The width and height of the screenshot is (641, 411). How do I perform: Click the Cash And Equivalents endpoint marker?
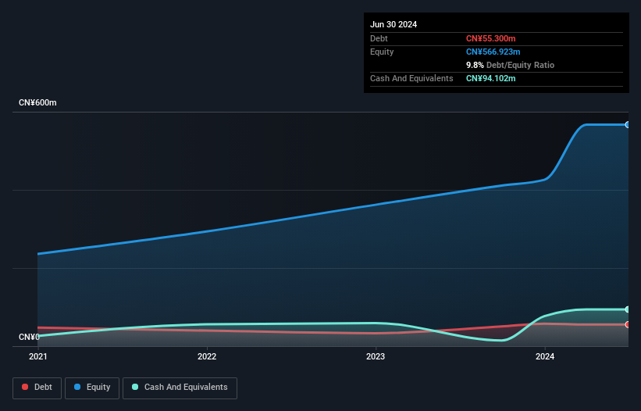tap(628, 309)
